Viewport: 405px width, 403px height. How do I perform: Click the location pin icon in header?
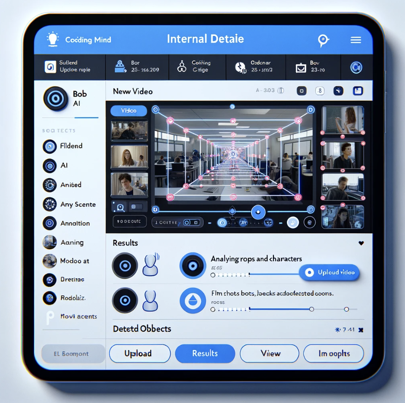tap(323, 40)
